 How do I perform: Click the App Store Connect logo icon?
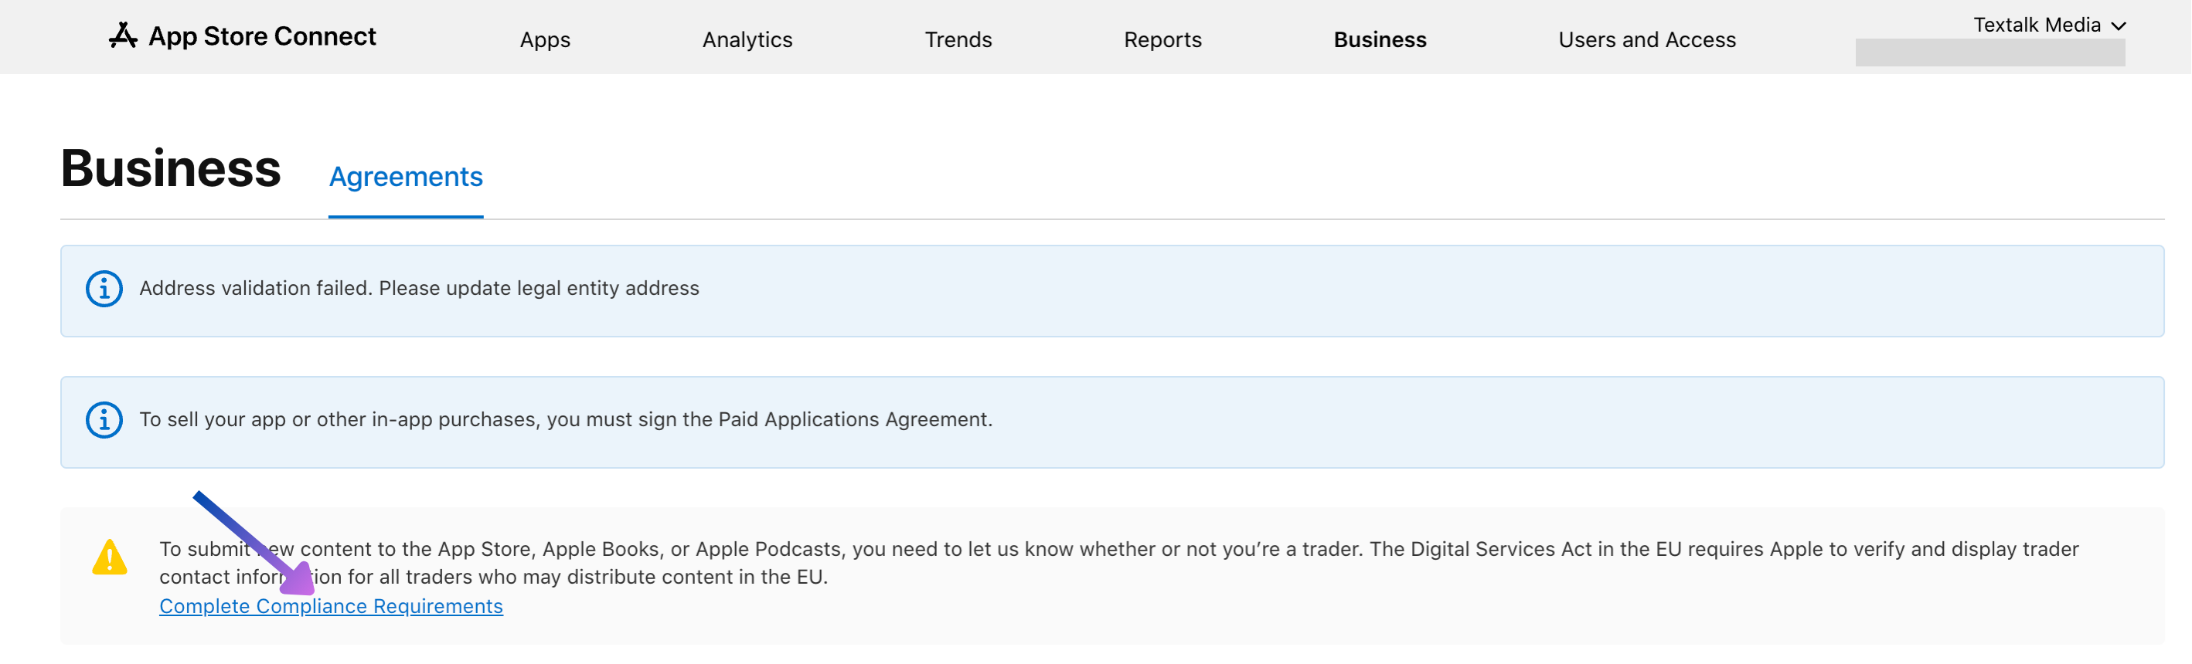(x=123, y=36)
